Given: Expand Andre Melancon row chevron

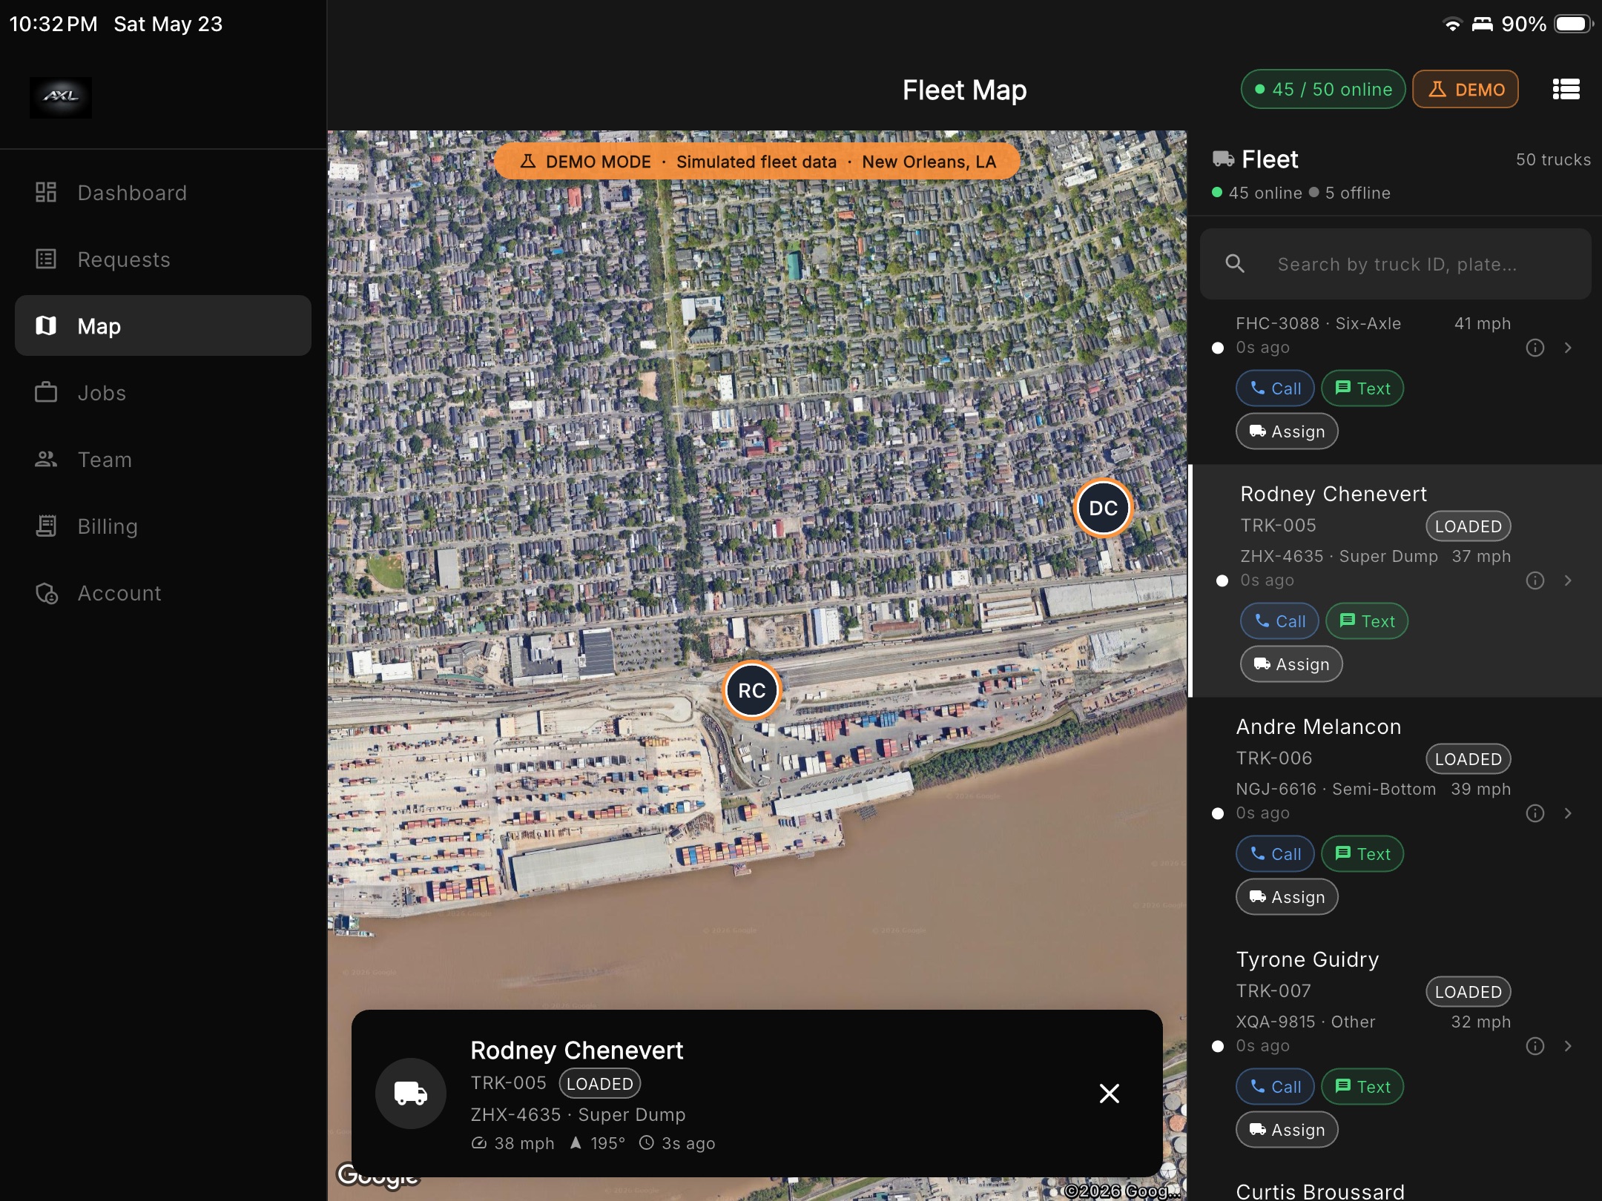Looking at the screenshot, I should [x=1568, y=813].
